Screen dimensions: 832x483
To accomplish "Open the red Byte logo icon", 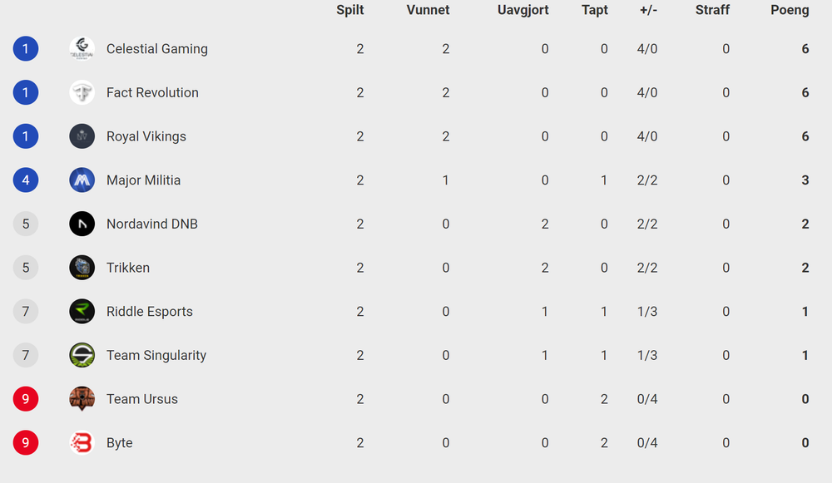I will pyautogui.click(x=82, y=443).
